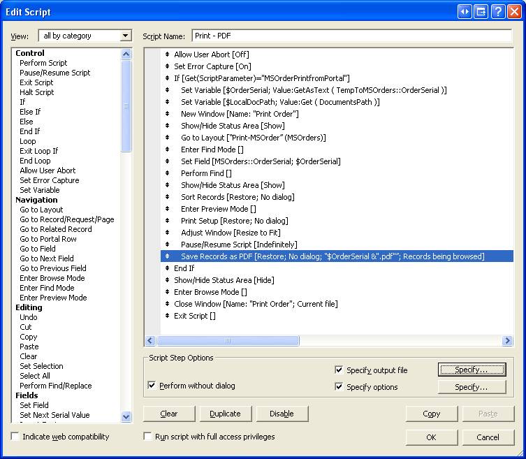Select Set Variable in the Control category list
Screen dimensions: 526x459
coord(39,190)
